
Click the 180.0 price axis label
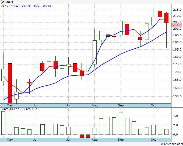(x=177, y=57)
